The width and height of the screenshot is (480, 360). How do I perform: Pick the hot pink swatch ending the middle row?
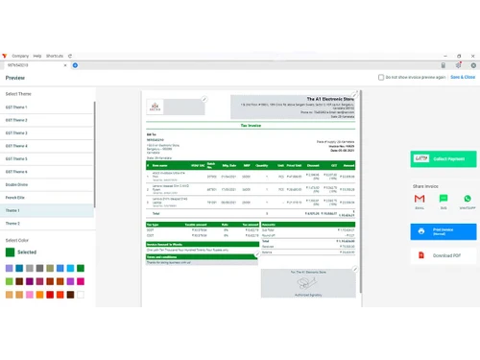[81, 281]
